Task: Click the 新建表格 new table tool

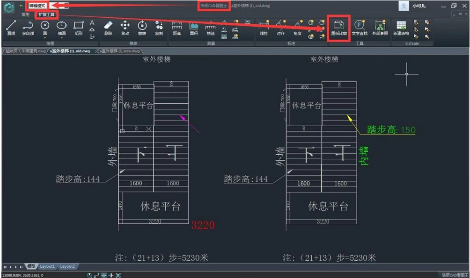Action: (x=401, y=28)
